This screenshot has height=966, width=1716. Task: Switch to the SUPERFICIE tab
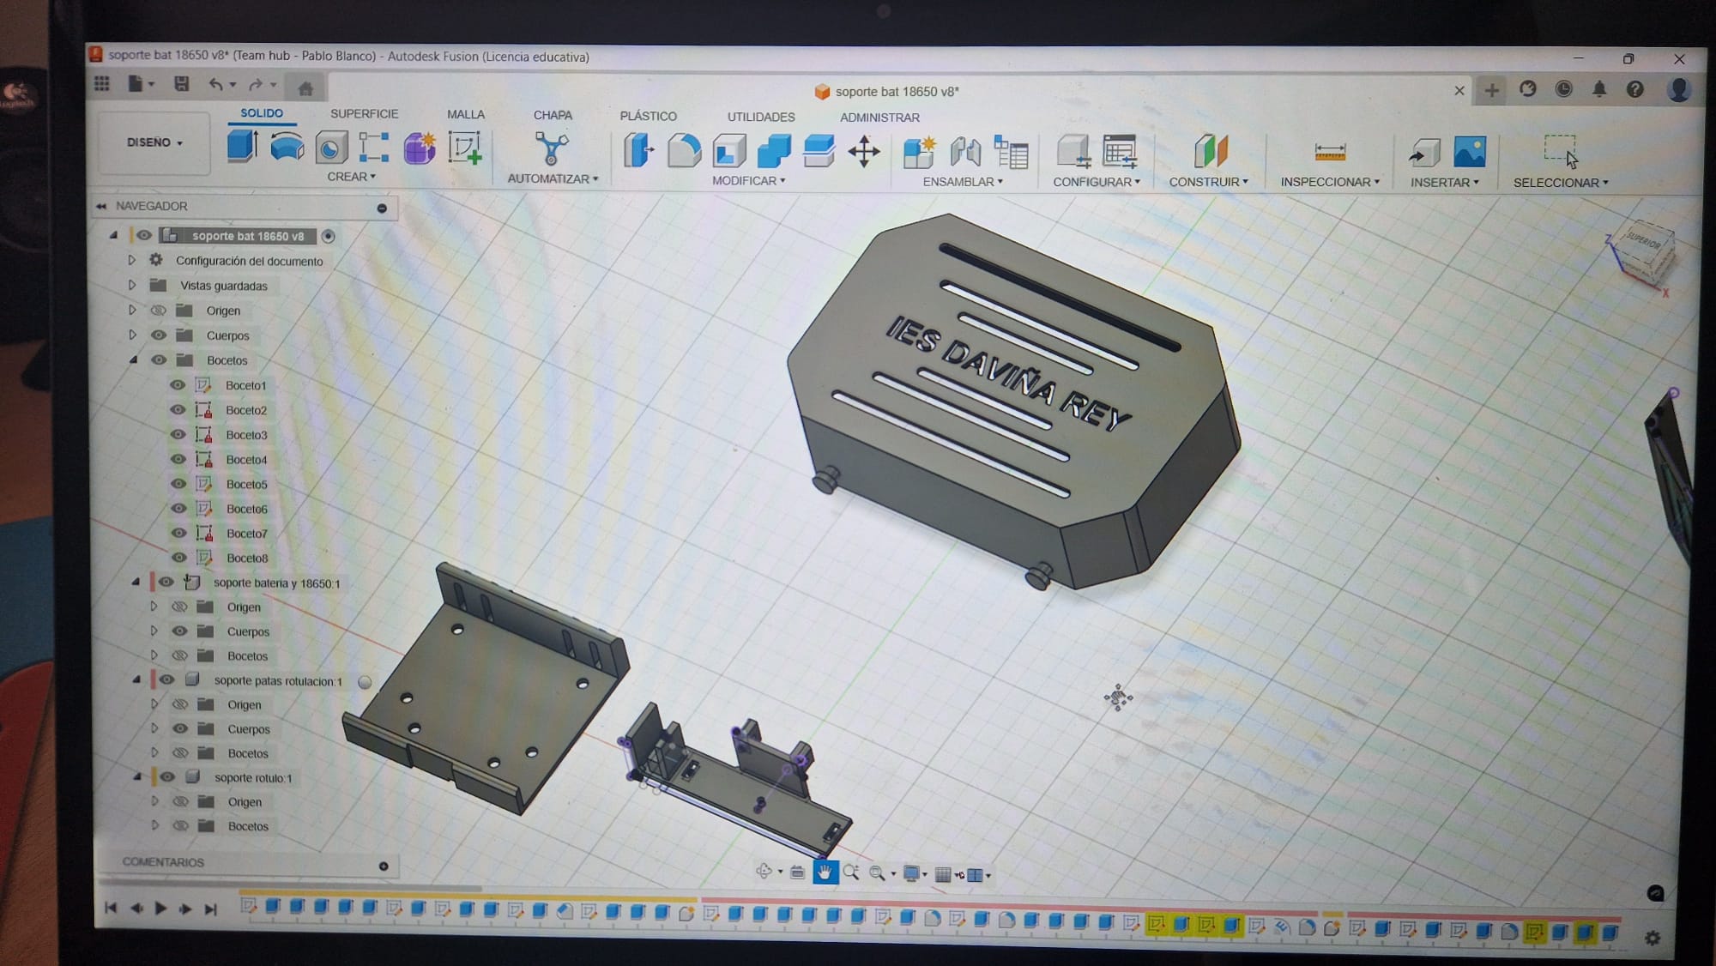tap(364, 113)
